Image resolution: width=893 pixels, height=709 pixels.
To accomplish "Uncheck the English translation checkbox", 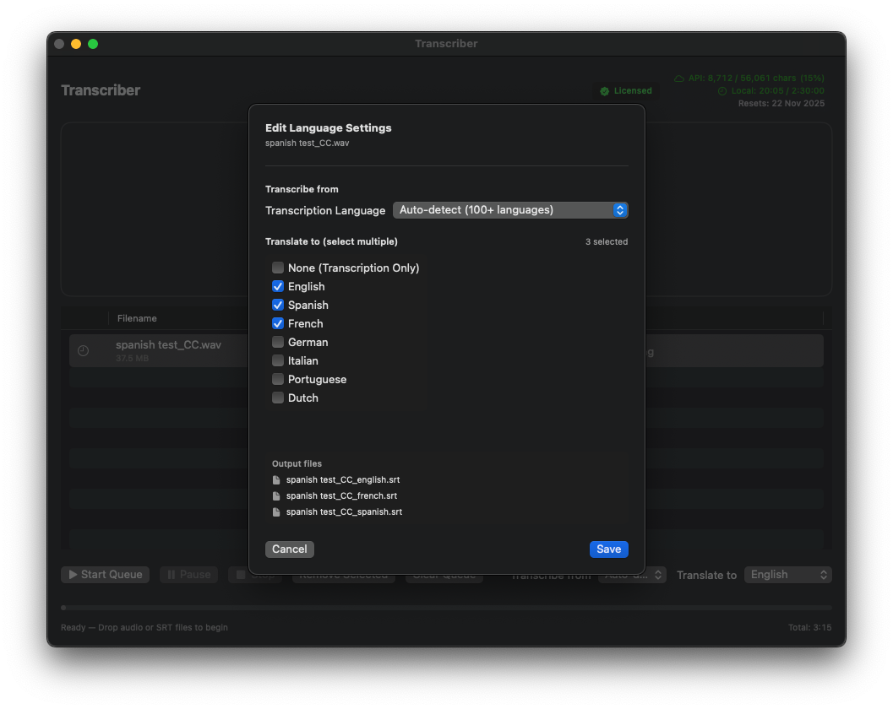I will point(278,287).
